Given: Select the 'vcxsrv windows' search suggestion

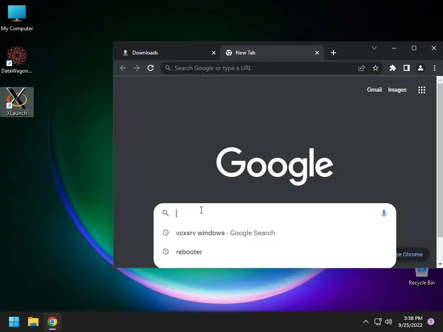Looking at the screenshot, I should click(275, 233).
